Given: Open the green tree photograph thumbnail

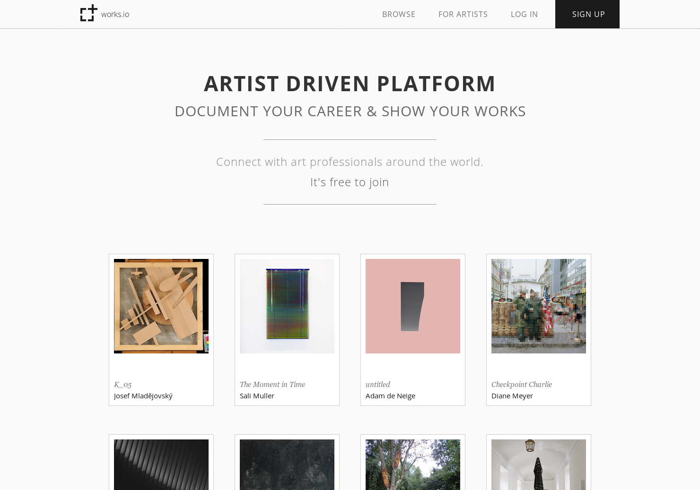Looking at the screenshot, I should [412, 464].
